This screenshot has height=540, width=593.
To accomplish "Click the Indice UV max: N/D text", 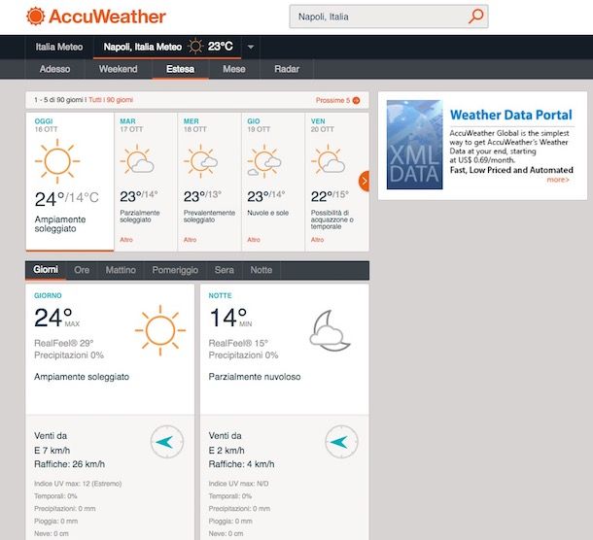I will (238, 484).
